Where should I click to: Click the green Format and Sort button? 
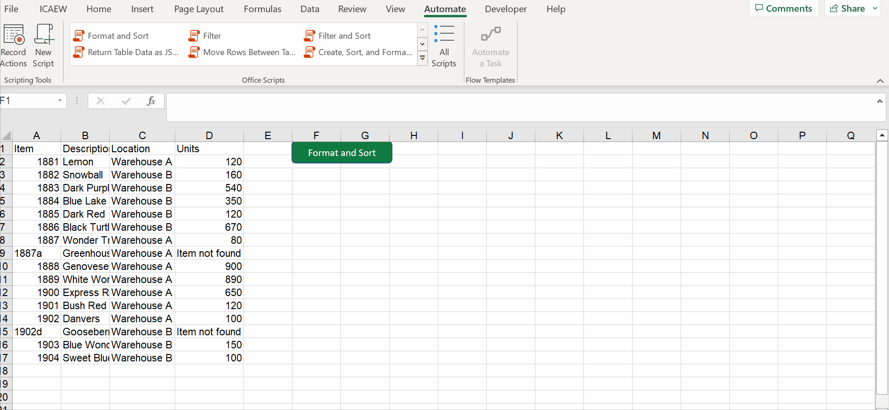342,153
